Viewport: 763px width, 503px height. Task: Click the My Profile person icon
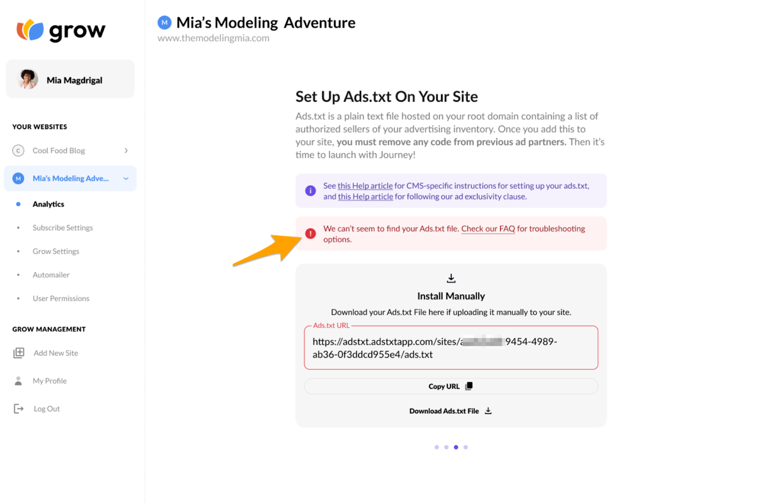point(19,381)
